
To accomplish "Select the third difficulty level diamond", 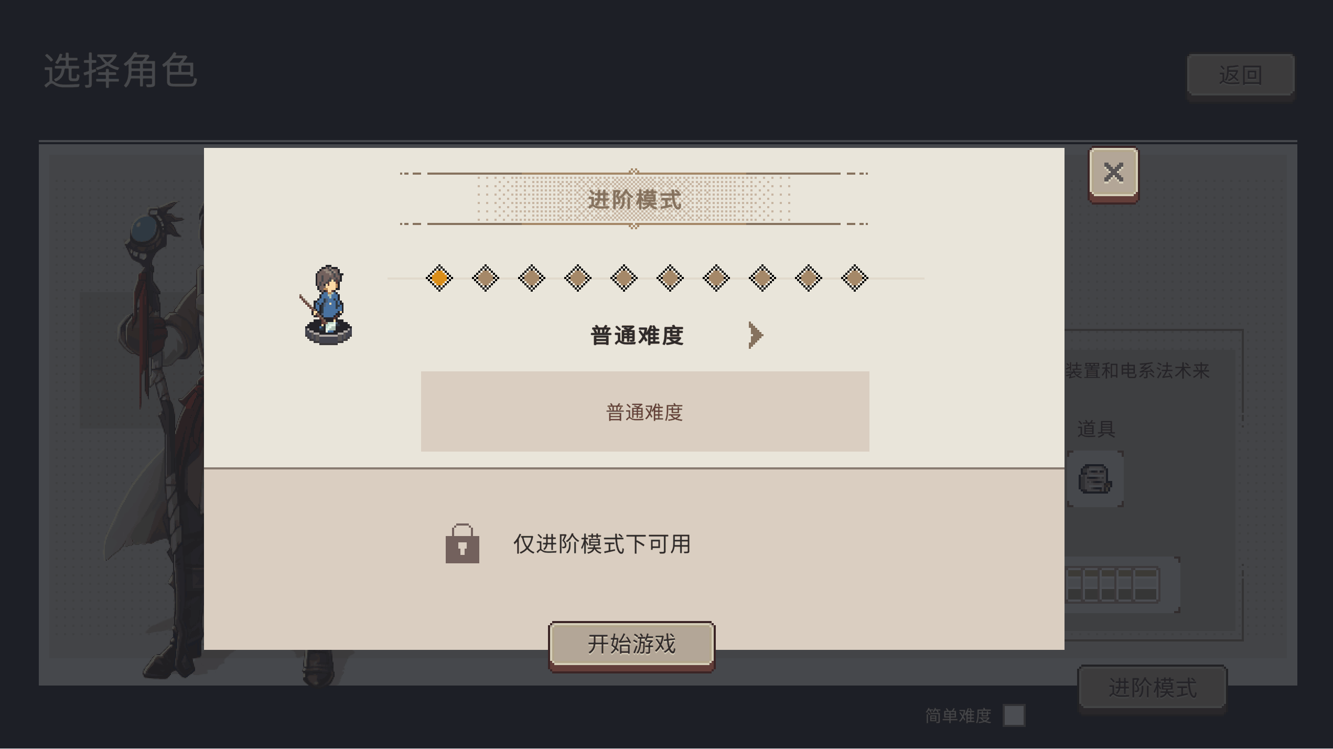I will [531, 278].
